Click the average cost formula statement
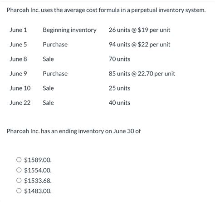Viewport: 215px width, 202px height. pyautogui.click(x=106, y=10)
